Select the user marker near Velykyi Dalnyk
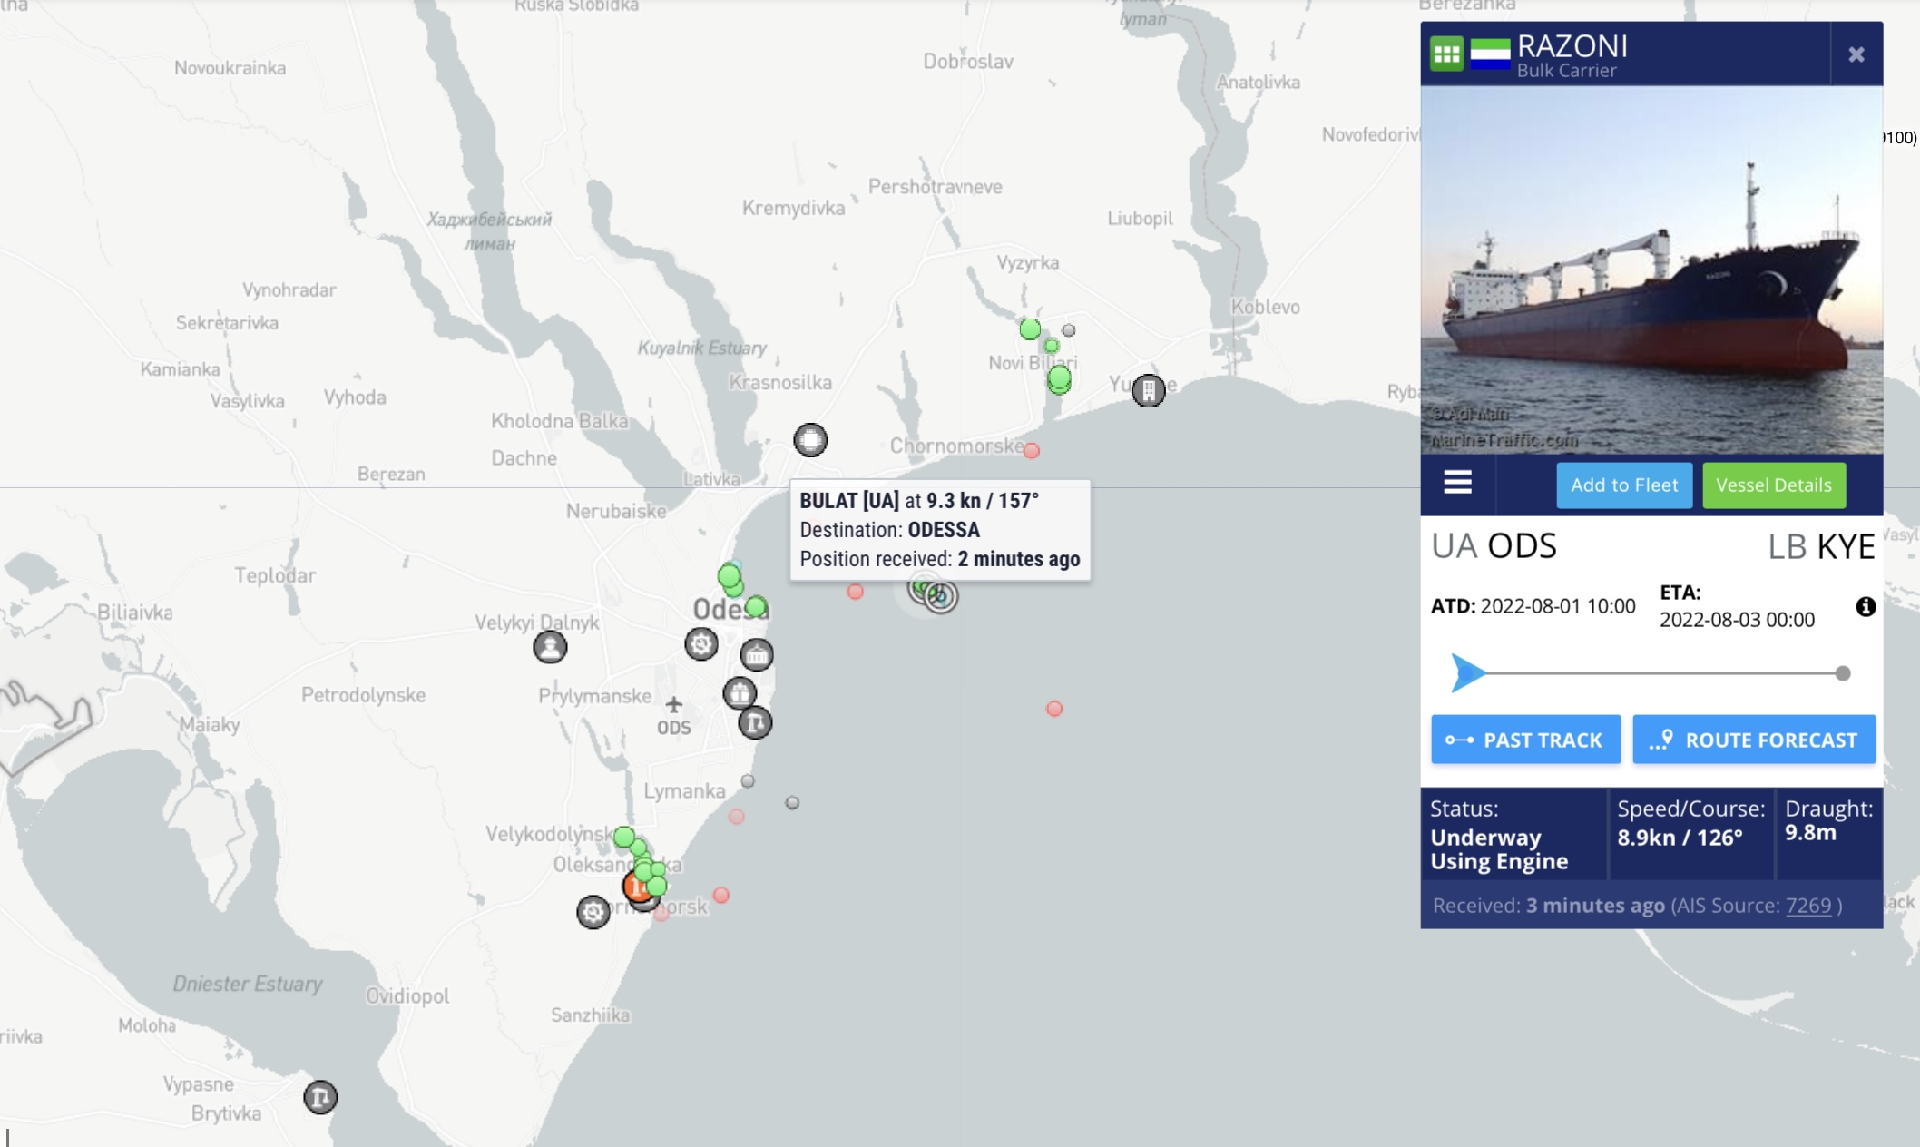The height and width of the screenshot is (1147, 1920). 550,647
